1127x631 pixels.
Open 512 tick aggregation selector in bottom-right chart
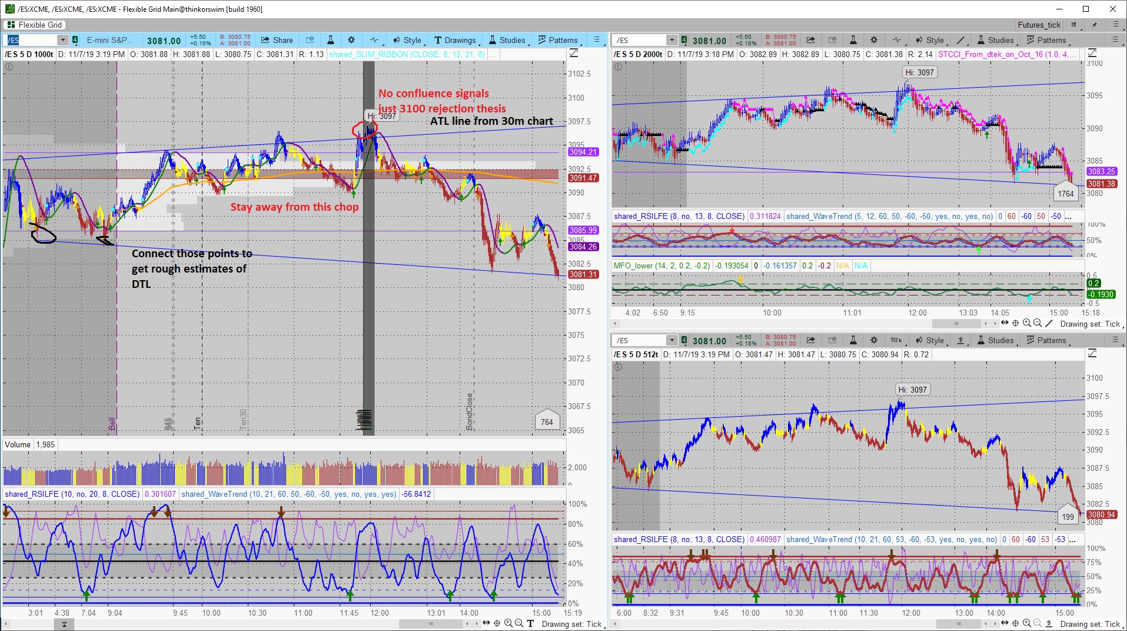click(x=896, y=340)
